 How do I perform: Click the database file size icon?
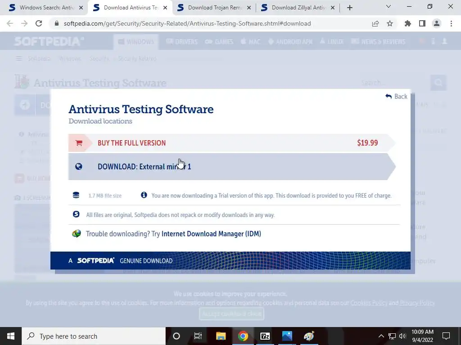[x=76, y=195]
